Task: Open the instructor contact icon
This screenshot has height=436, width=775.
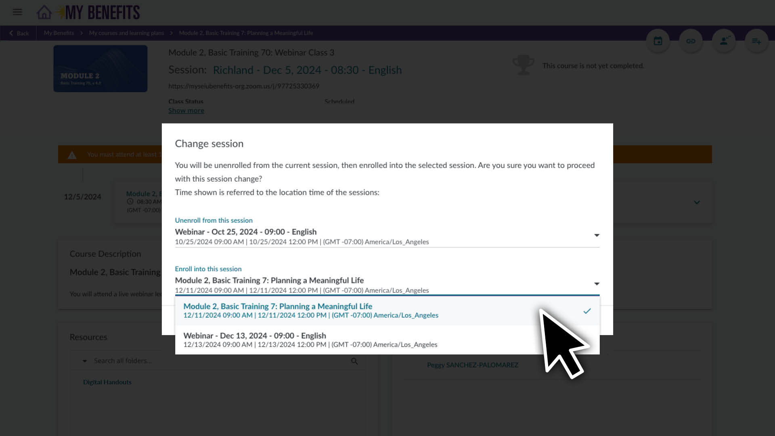Action: tap(723, 40)
